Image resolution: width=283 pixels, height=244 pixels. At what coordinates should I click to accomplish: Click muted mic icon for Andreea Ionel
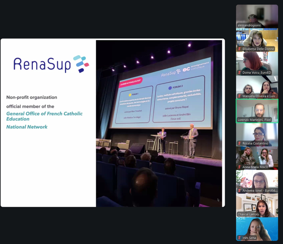pyautogui.click(x=239, y=191)
